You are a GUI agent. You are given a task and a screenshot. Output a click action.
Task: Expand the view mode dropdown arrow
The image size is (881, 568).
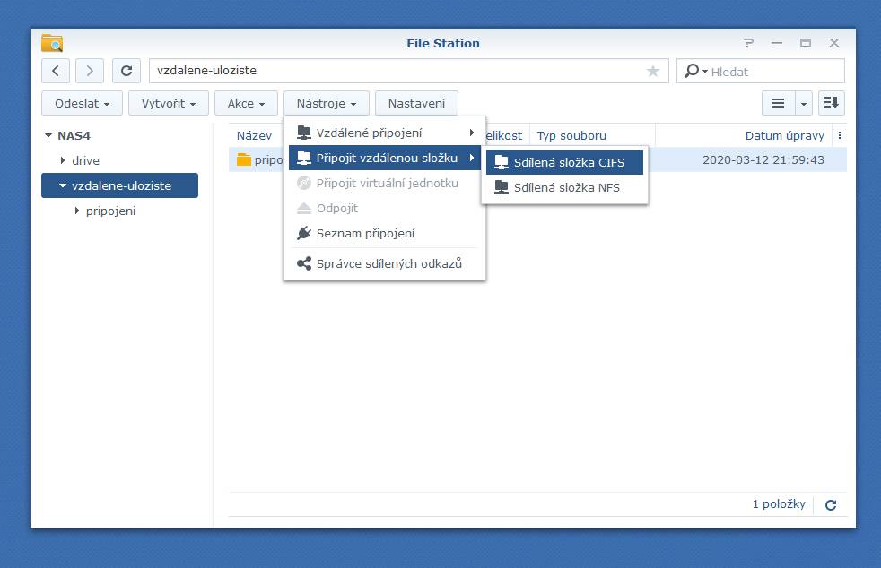804,103
